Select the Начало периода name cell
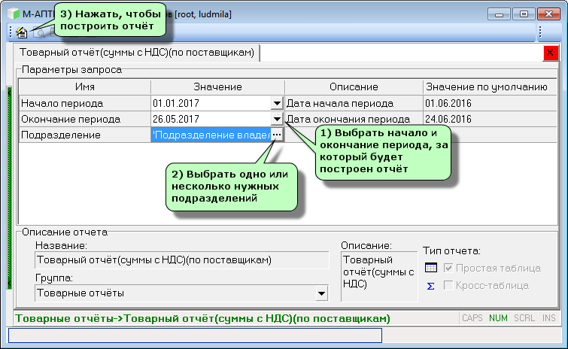The width and height of the screenshot is (568, 349). pos(85,104)
